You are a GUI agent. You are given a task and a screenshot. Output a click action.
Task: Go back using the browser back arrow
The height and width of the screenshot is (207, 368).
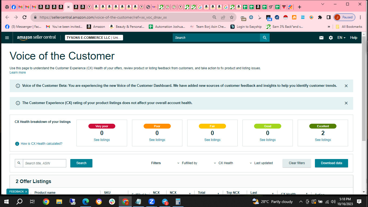[7, 17]
